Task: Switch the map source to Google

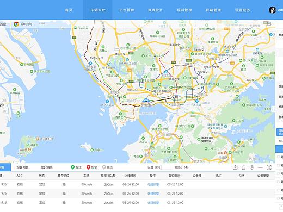Action: (23, 24)
